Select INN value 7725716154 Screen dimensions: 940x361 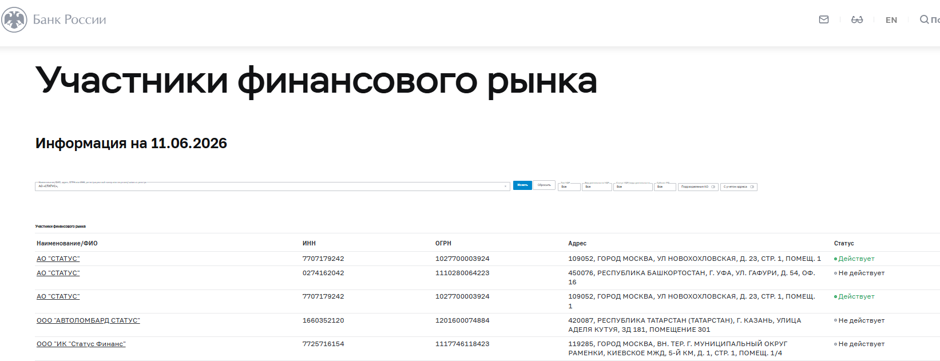pyautogui.click(x=323, y=344)
